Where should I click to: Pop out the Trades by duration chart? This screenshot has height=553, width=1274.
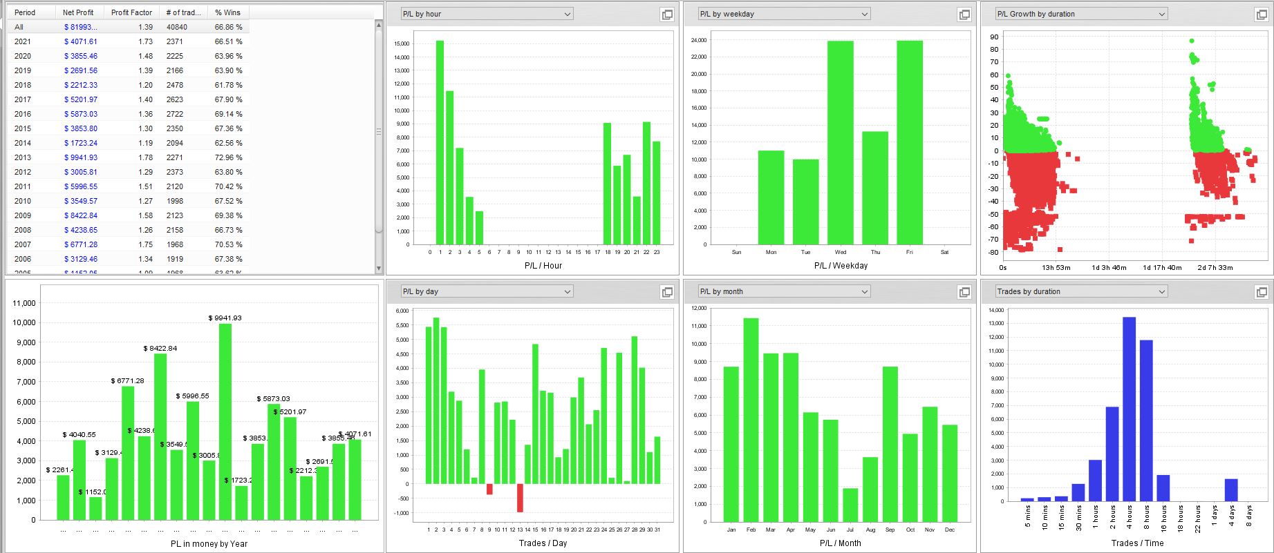[x=1262, y=292]
